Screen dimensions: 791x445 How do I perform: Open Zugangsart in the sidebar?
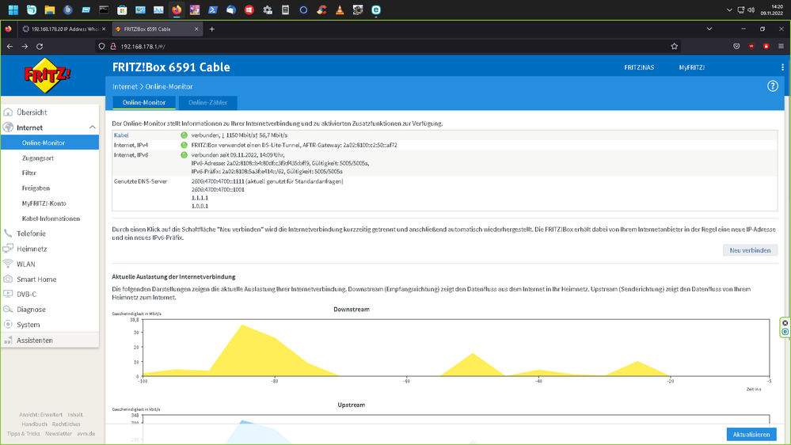coord(38,158)
